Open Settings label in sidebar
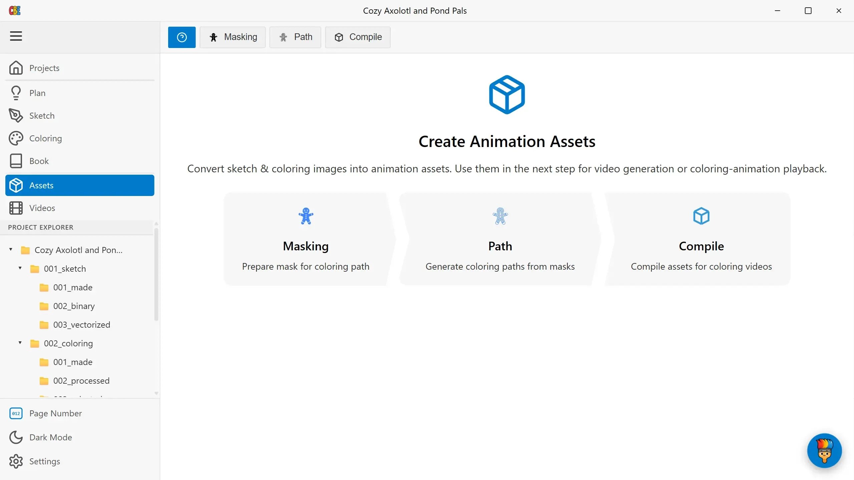854x480 pixels. click(x=45, y=461)
